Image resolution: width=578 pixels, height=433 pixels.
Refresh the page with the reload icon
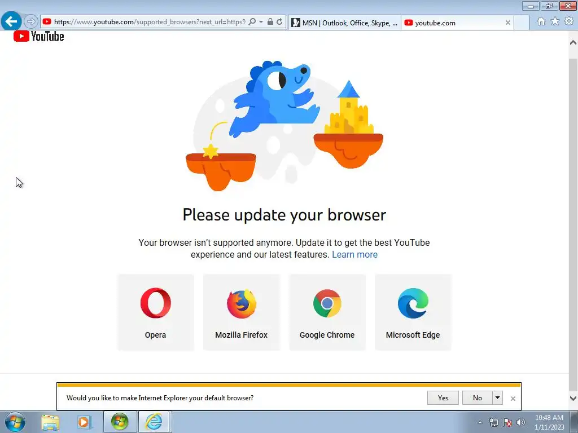(x=280, y=22)
